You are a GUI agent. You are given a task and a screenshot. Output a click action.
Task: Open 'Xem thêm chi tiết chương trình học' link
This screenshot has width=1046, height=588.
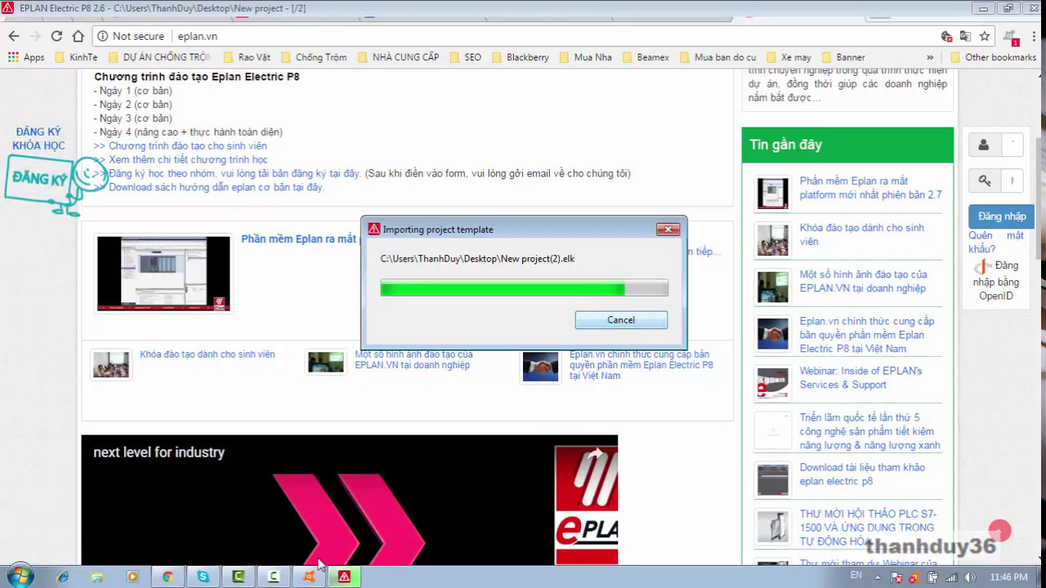pyautogui.click(x=188, y=159)
